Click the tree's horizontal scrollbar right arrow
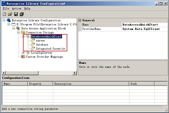Viewport: 169px width, 113px height. click(x=75, y=73)
